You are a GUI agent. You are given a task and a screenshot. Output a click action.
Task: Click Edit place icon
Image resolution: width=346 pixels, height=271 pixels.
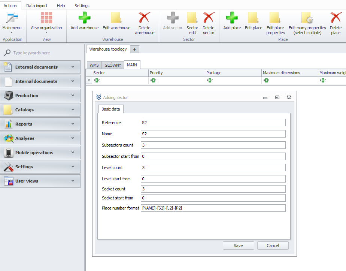[x=253, y=18]
